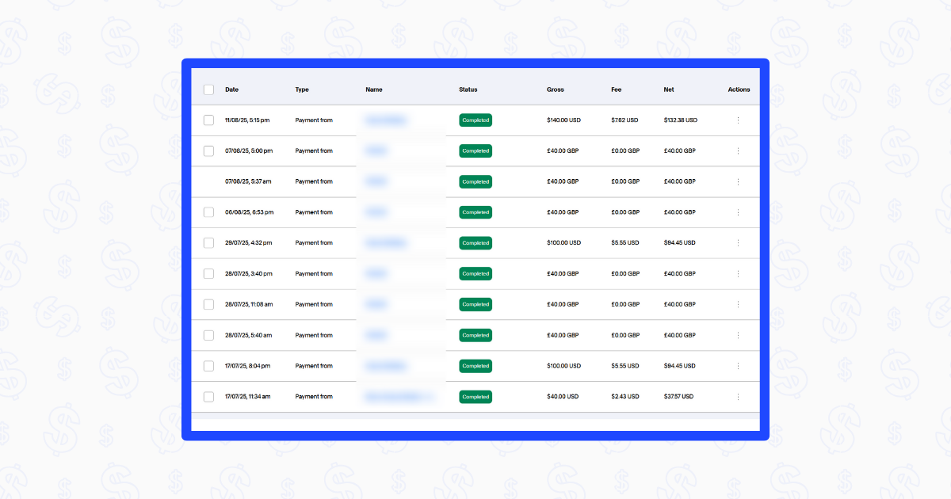Open actions menu for 07/08/25 5:00 pm payment
Screen dimensions: 951x499
pyautogui.click(x=738, y=150)
